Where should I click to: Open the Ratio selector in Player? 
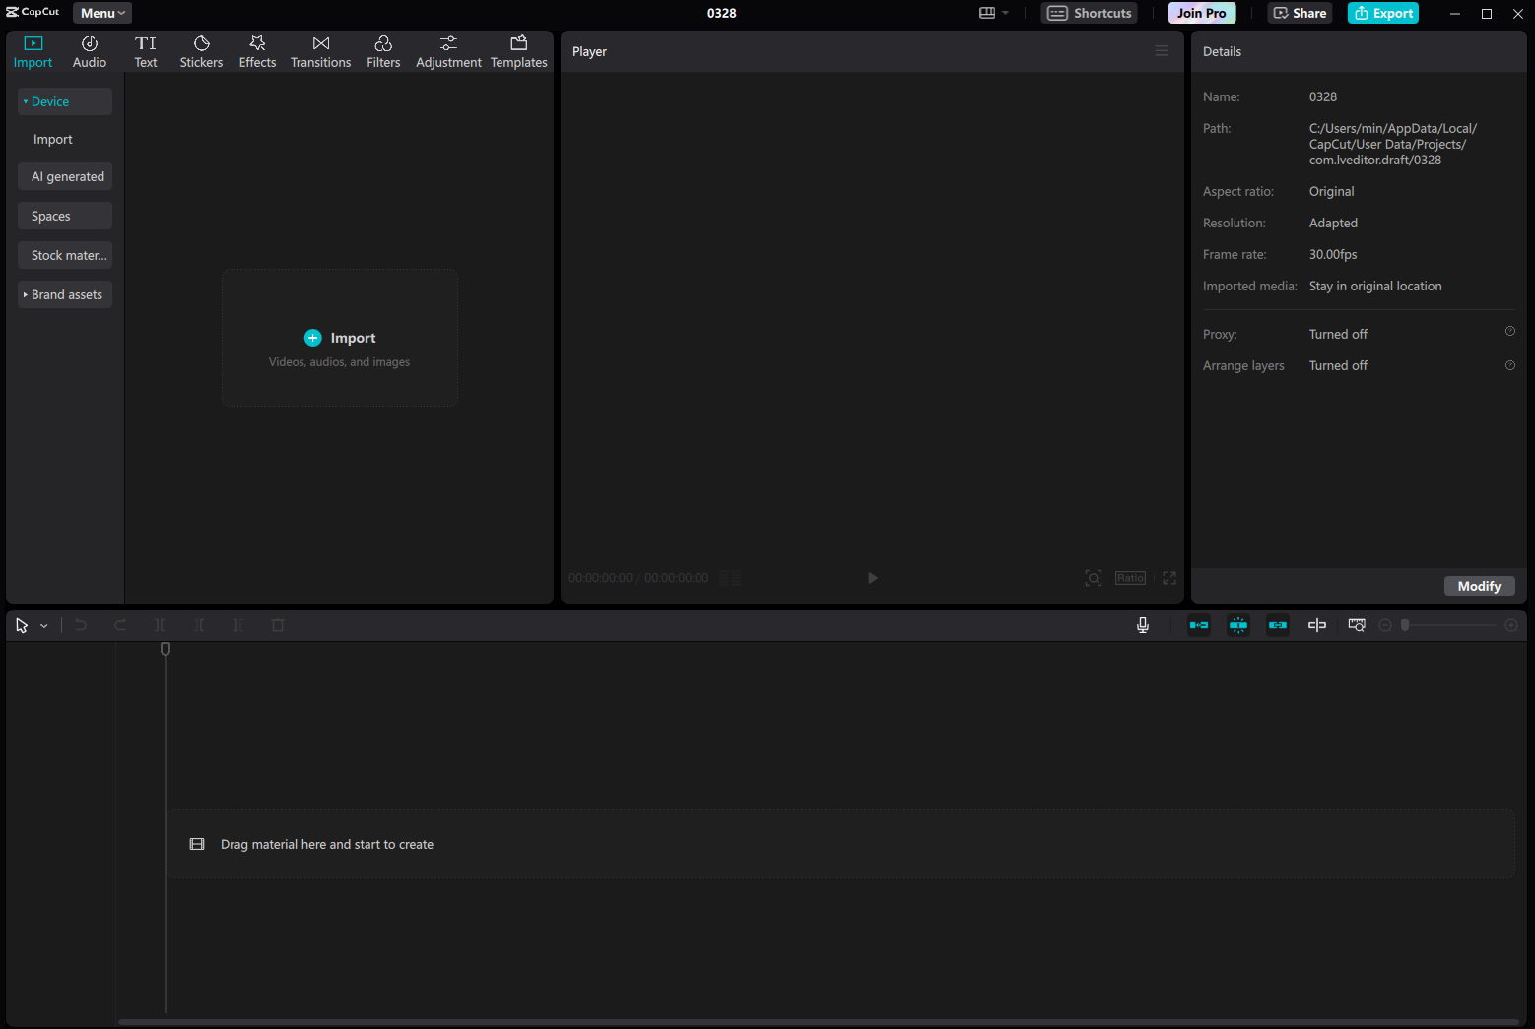point(1131,578)
